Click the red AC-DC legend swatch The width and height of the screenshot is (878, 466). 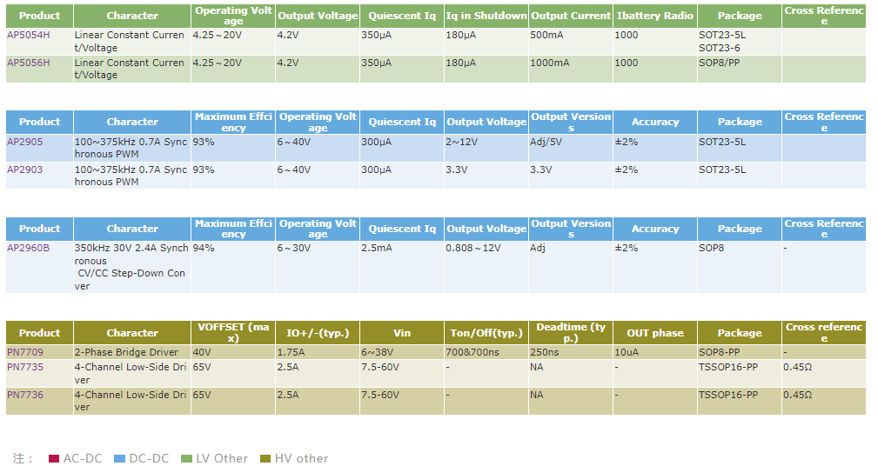(x=54, y=459)
